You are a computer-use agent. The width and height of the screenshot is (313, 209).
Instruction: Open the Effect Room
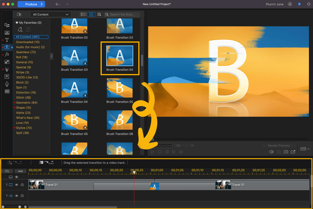[x=7, y=54]
